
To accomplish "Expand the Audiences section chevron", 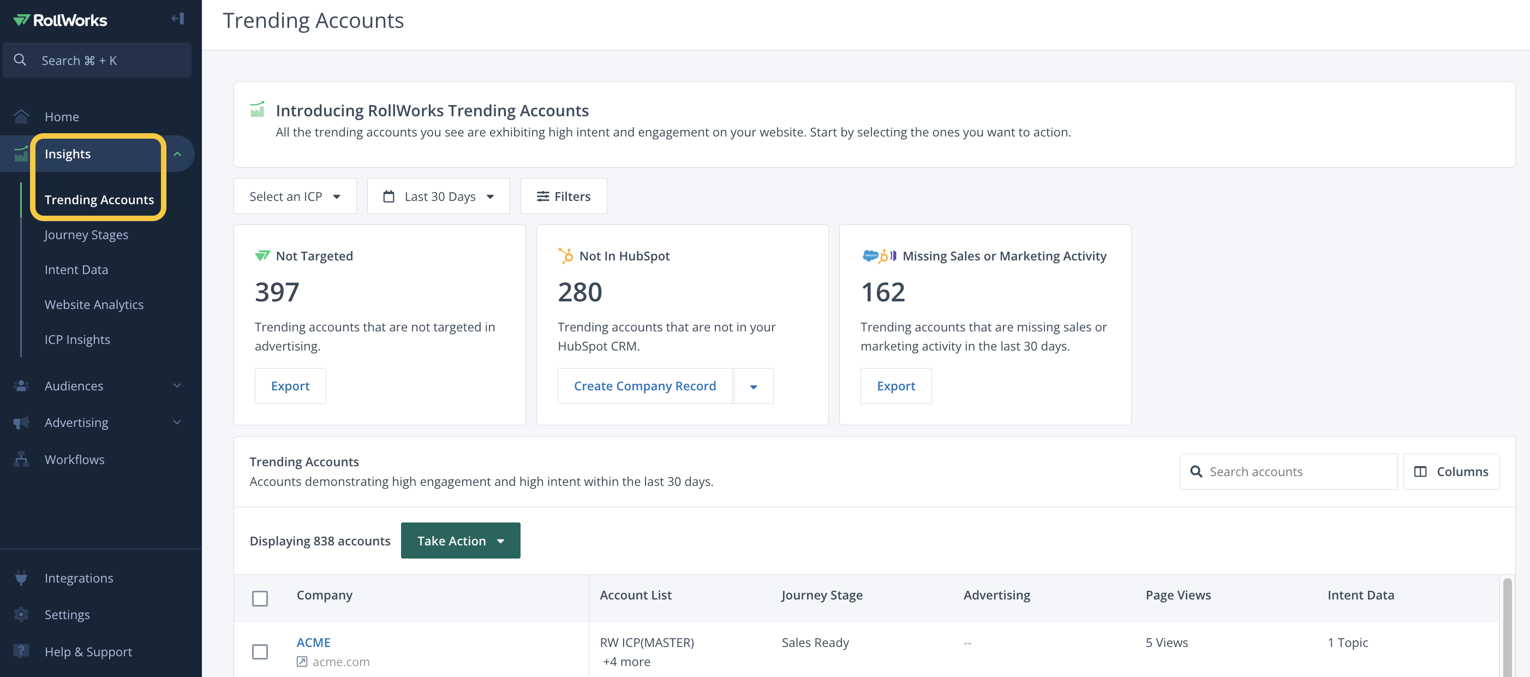I will tap(177, 386).
